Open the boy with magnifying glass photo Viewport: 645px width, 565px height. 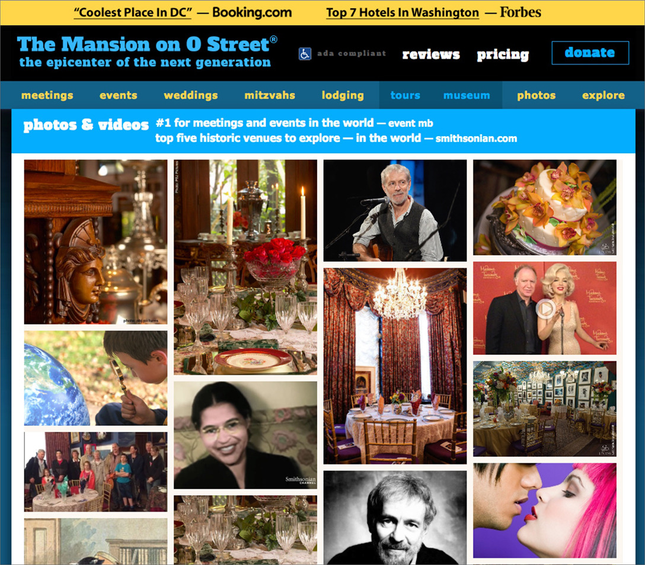click(96, 378)
